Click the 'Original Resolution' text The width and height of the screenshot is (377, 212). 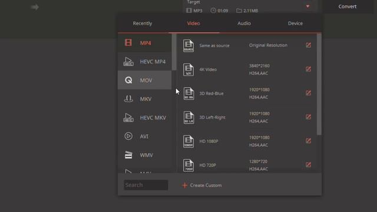point(268,45)
